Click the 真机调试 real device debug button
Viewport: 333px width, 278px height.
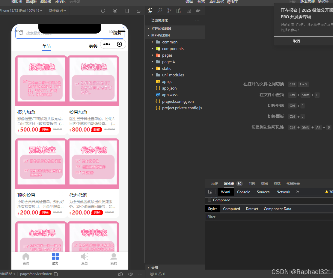[x=217, y=2]
